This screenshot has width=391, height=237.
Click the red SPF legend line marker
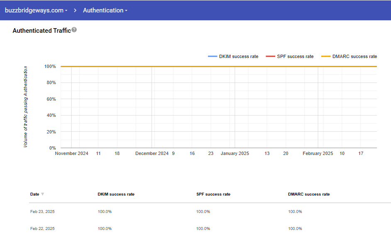[271, 56]
